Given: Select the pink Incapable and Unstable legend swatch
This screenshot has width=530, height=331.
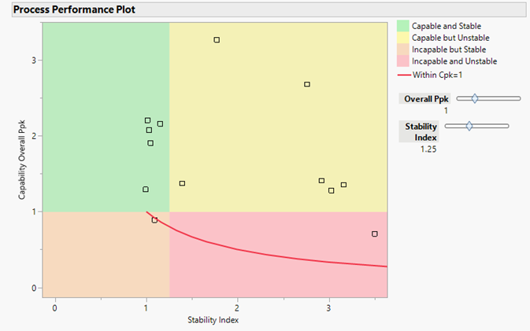Looking at the screenshot, I should [x=402, y=61].
